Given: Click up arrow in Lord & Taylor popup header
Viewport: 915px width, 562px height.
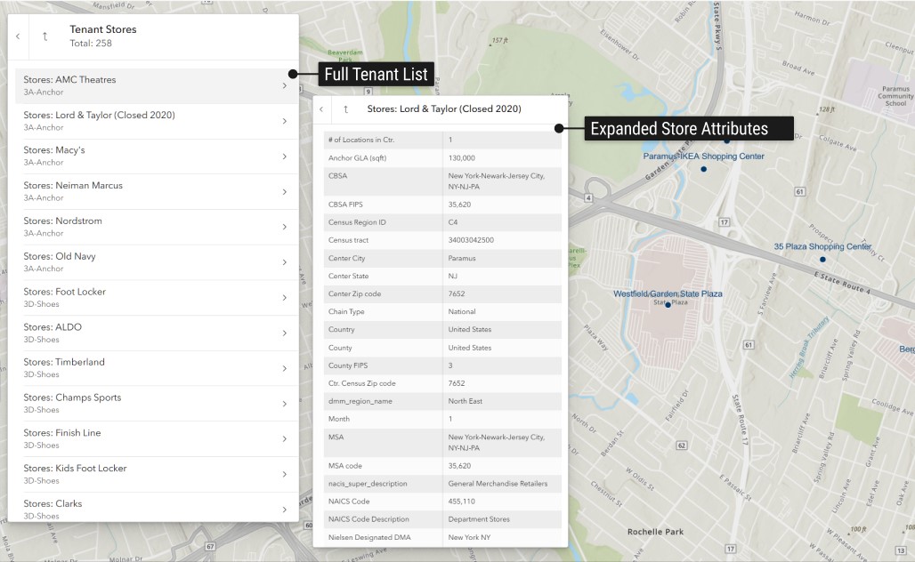Looking at the screenshot, I should pos(345,109).
